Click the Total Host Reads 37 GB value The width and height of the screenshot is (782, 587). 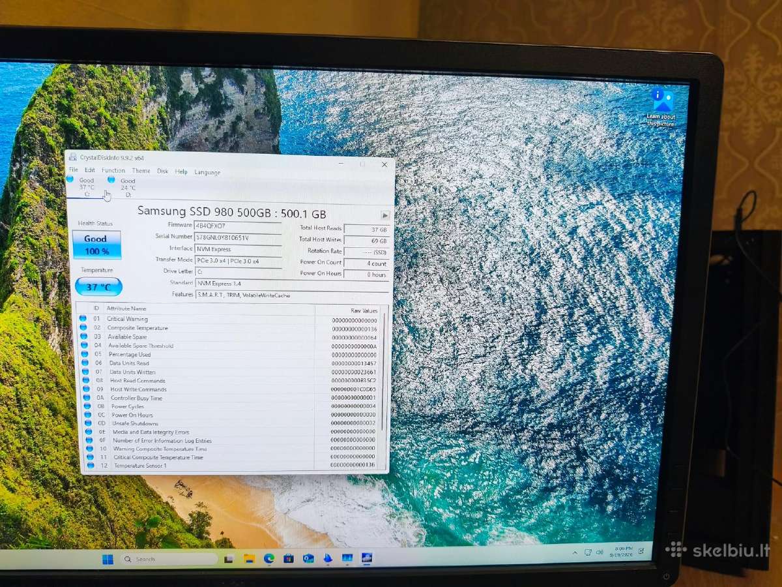pos(366,230)
